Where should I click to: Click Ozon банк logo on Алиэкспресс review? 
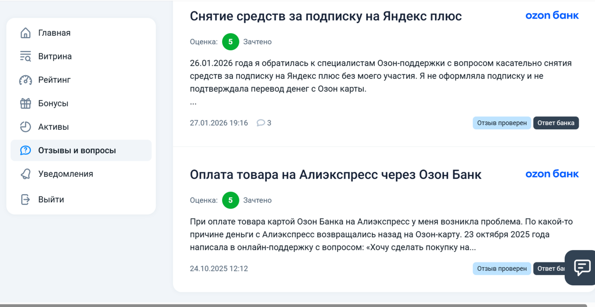pos(552,174)
